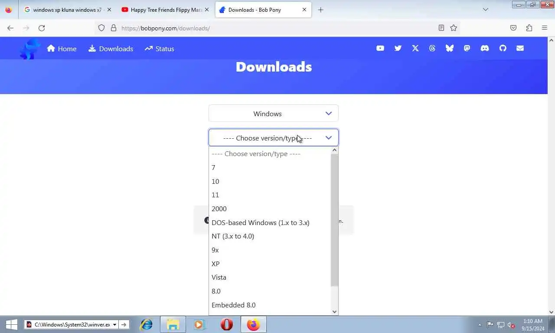Select 8.0 from the version list
The height and width of the screenshot is (333, 555).
click(x=270, y=291)
